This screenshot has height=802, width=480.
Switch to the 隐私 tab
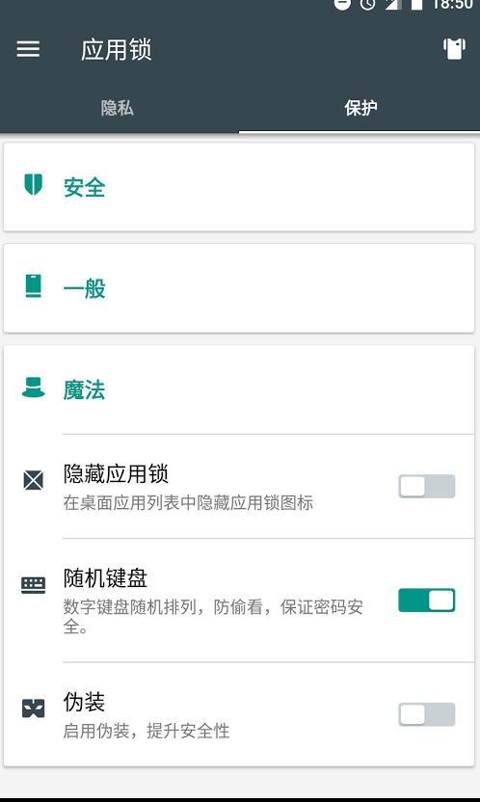pos(118,108)
